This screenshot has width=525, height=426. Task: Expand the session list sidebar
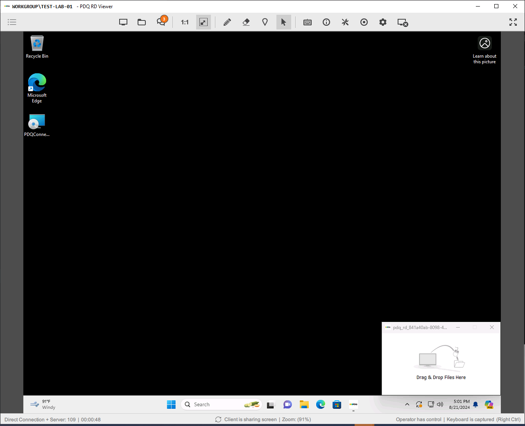(12, 22)
